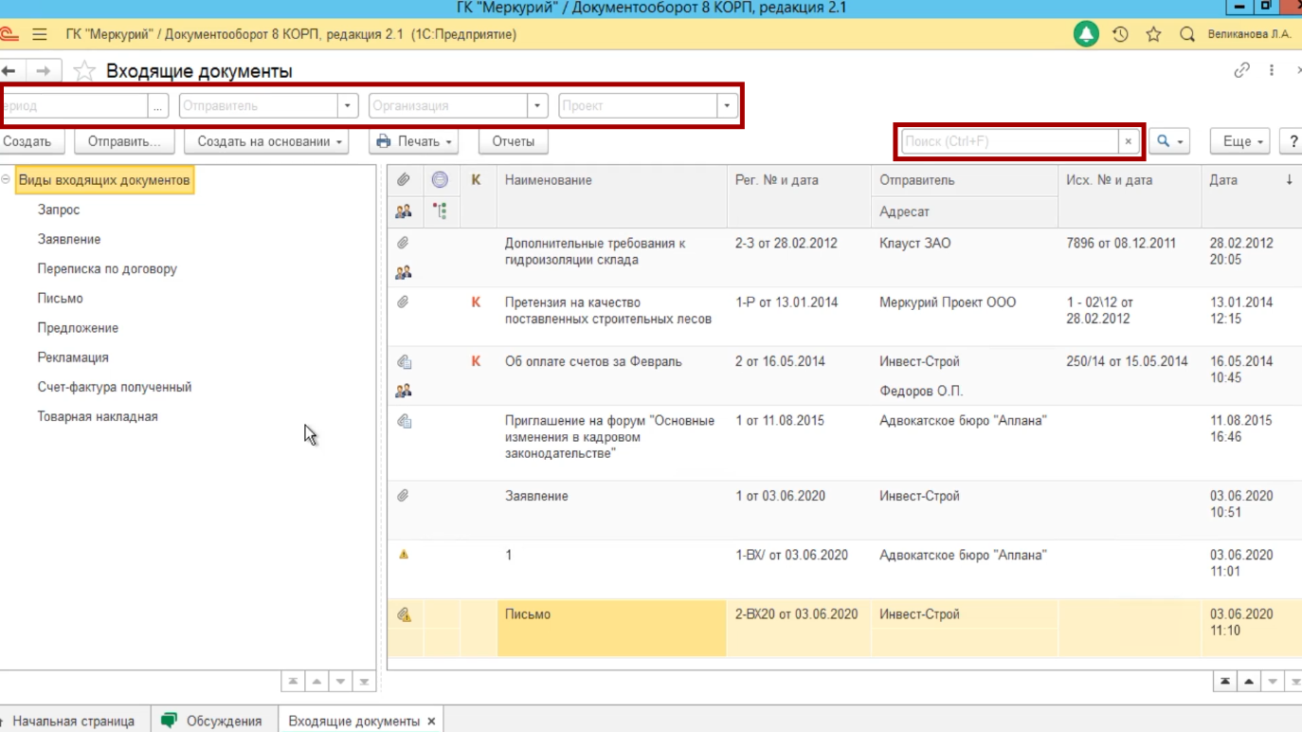
Task: Copy link with the chain icon
Action: (1241, 70)
